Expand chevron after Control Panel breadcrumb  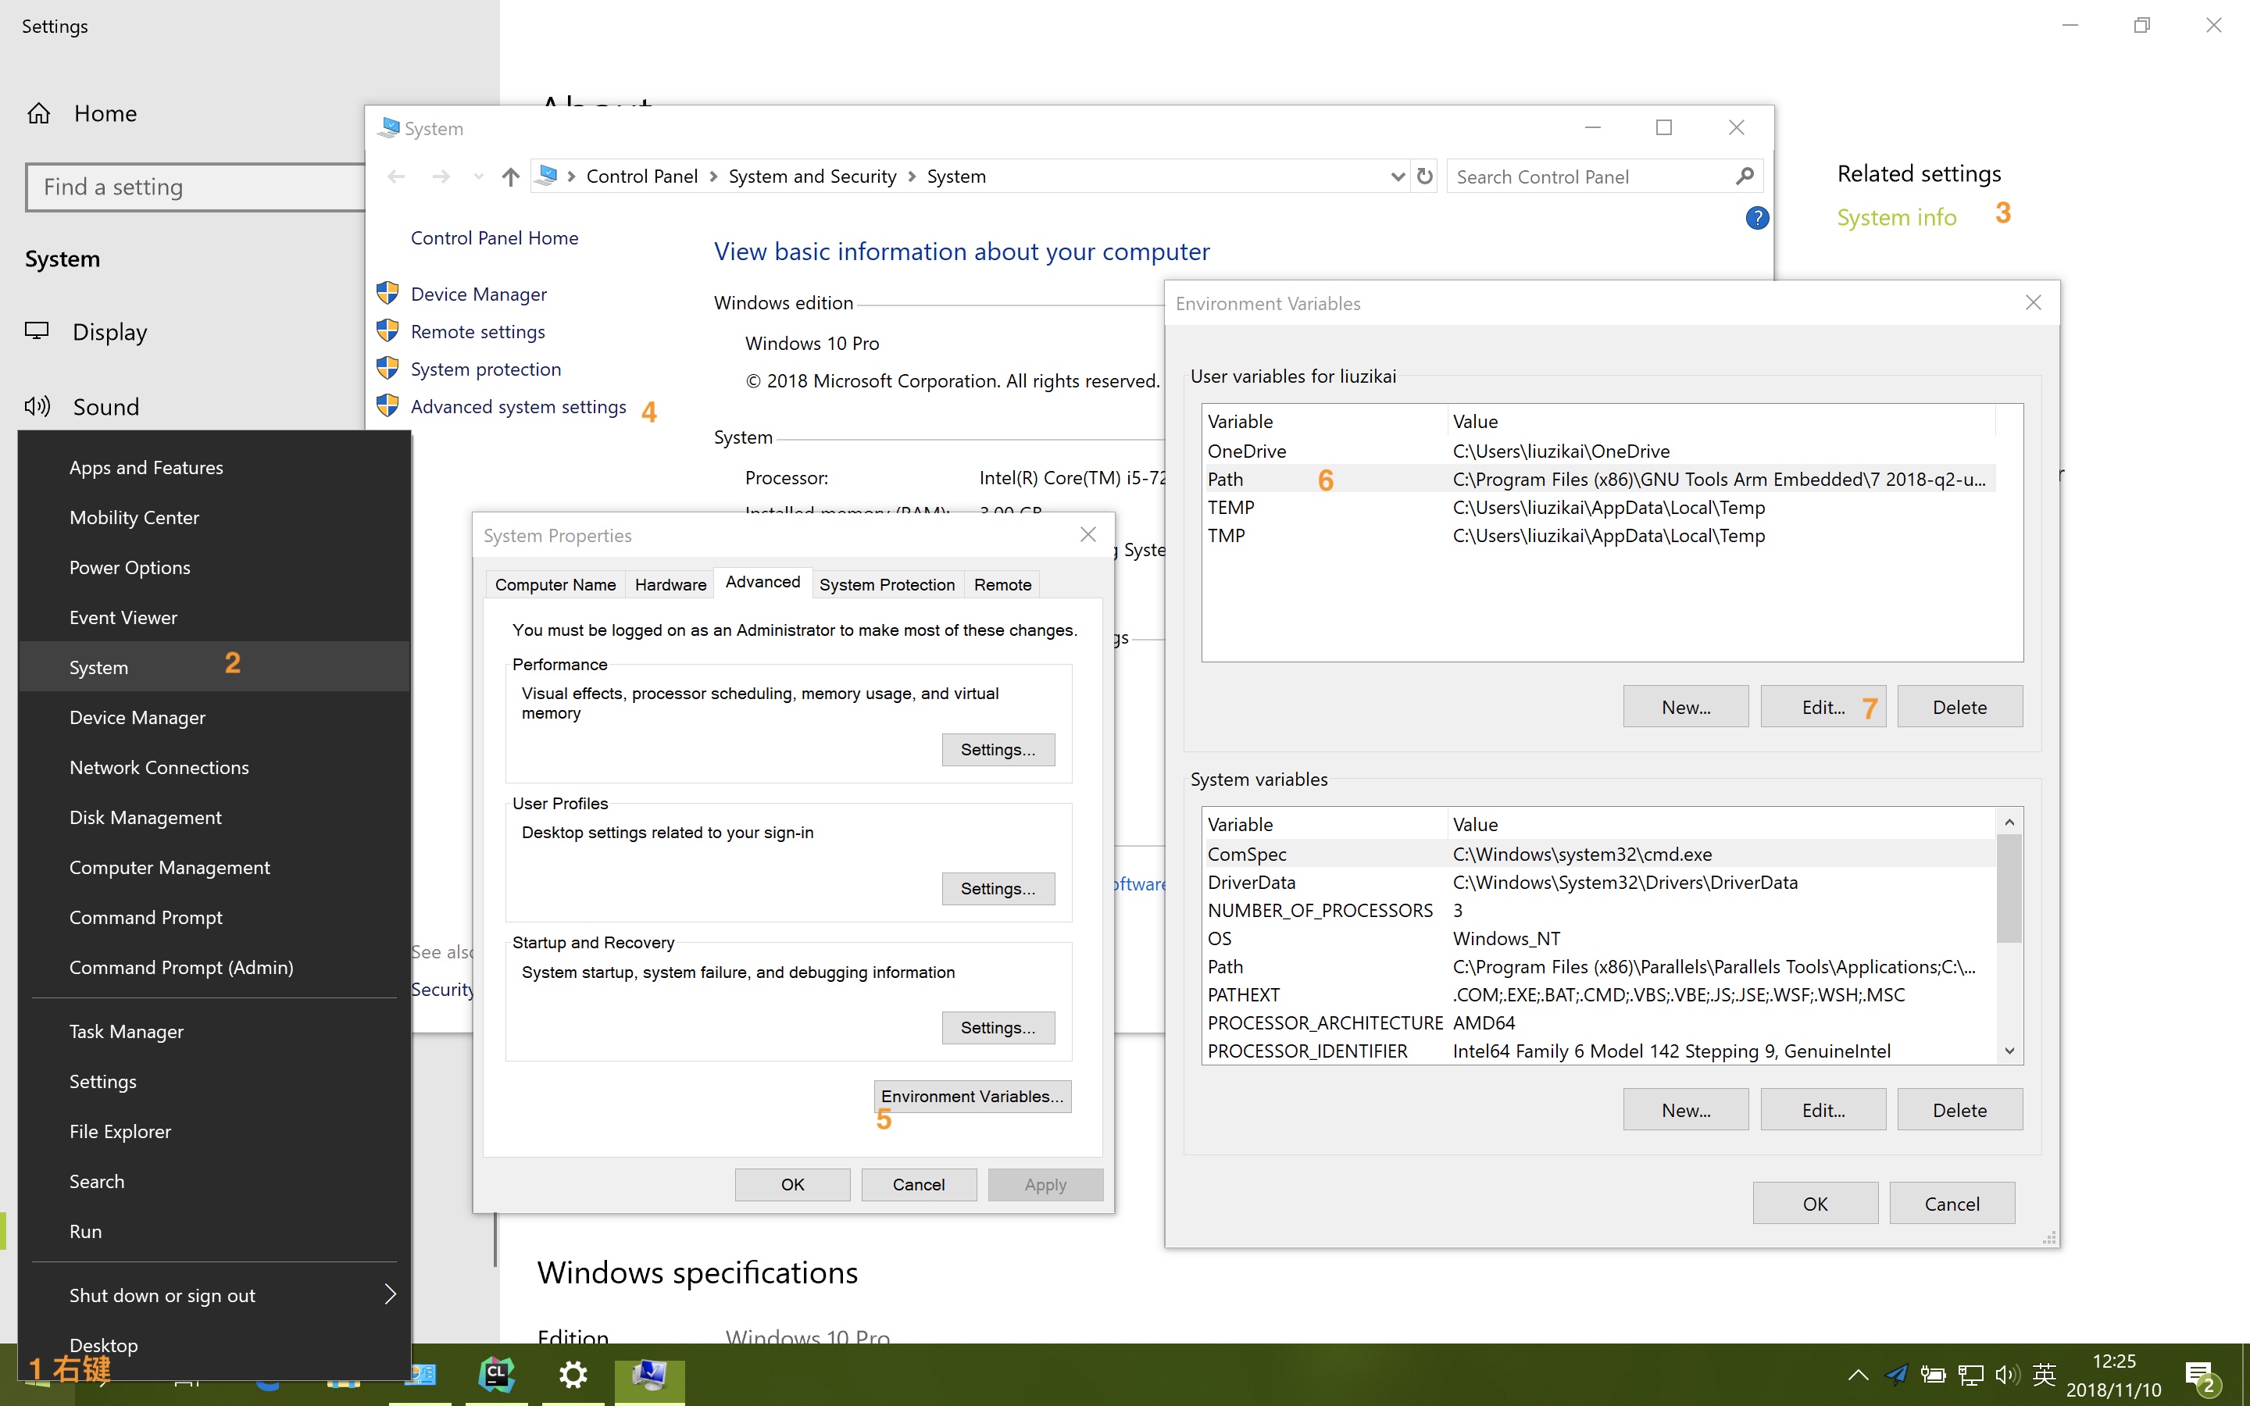[x=713, y=177]
